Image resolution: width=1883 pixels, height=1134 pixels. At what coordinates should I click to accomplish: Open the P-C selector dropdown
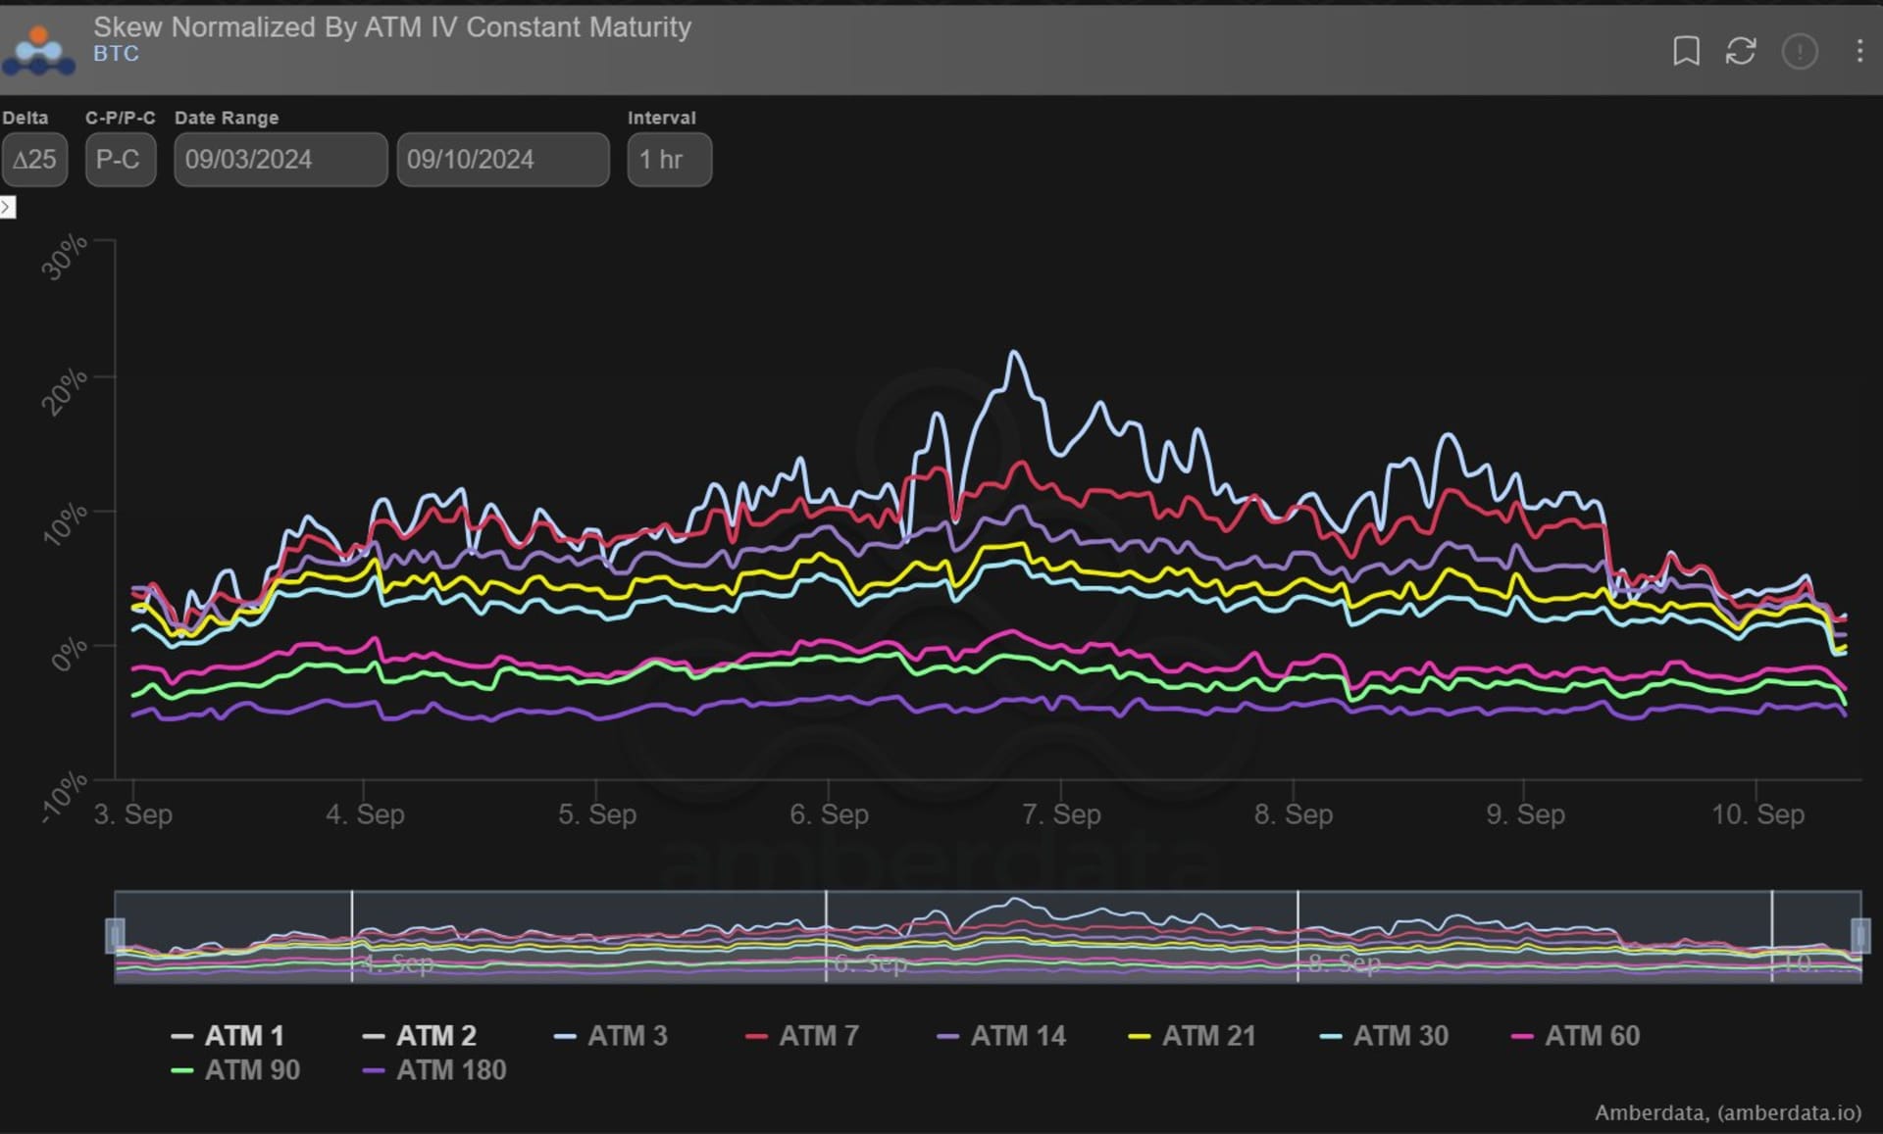point(120,160)
